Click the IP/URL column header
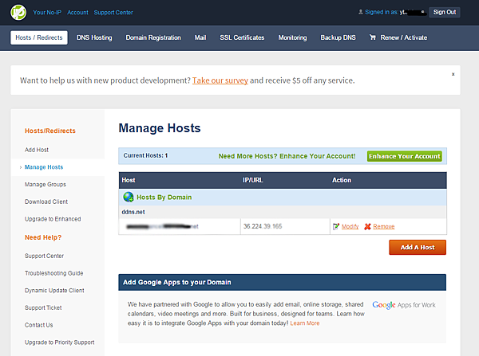The image size is (479, 356). (x=252, y=180)
